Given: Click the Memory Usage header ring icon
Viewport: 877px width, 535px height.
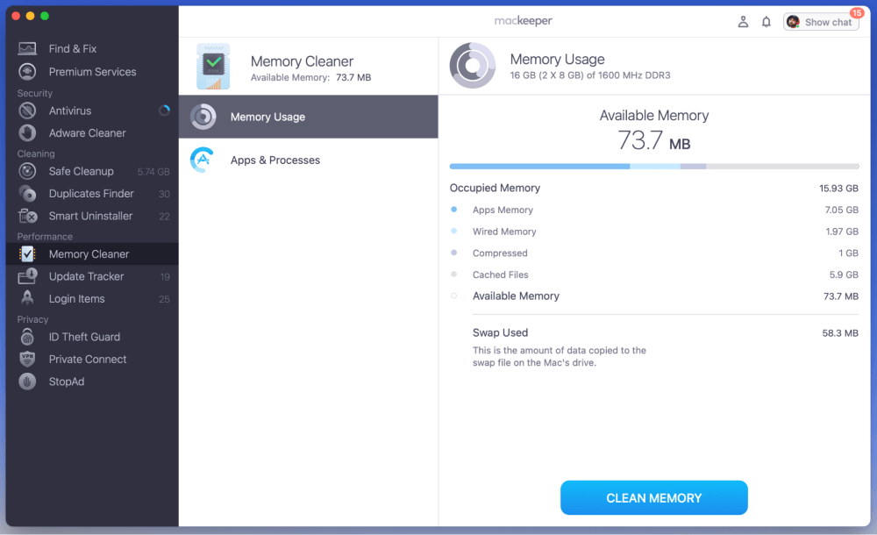Looking at the screenshot, I should tap(473, 66).
